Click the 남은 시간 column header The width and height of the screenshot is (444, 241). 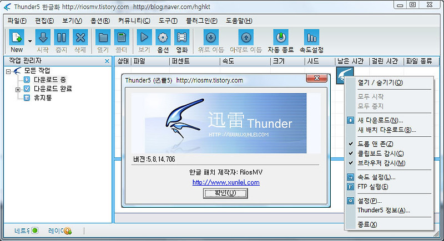tap(352, 61)
